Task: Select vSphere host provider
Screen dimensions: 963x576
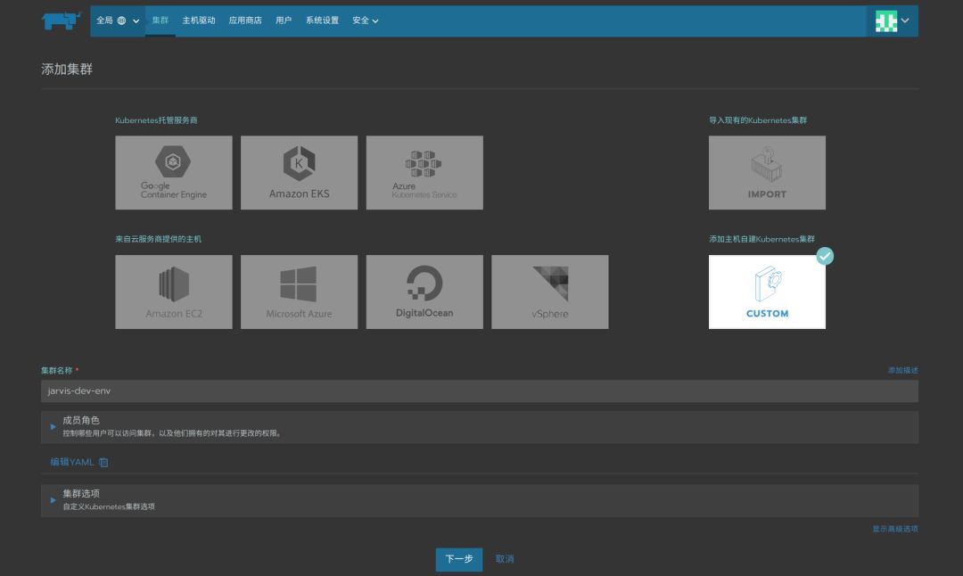Action: tap(549, 292)
